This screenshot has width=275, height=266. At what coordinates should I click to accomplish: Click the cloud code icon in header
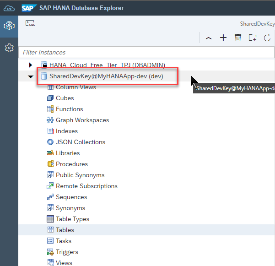pyautogui.click(x=9, y=8)
